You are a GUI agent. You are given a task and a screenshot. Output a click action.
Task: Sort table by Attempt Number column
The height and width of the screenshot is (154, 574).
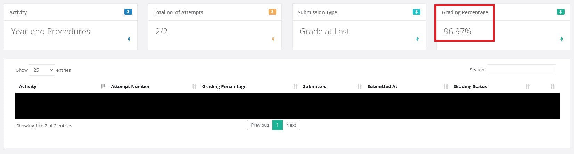(130, 87)
